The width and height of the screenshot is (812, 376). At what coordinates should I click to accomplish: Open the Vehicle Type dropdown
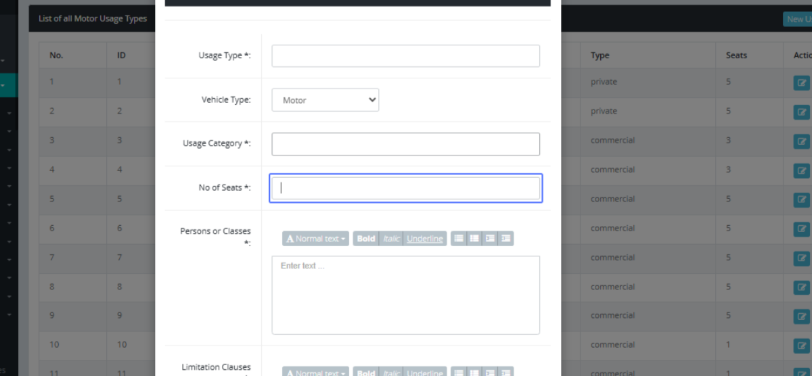(x=325, y=100)
